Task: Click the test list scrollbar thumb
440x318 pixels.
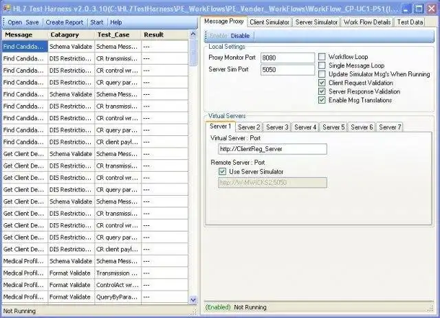Action: click(193, 52)
